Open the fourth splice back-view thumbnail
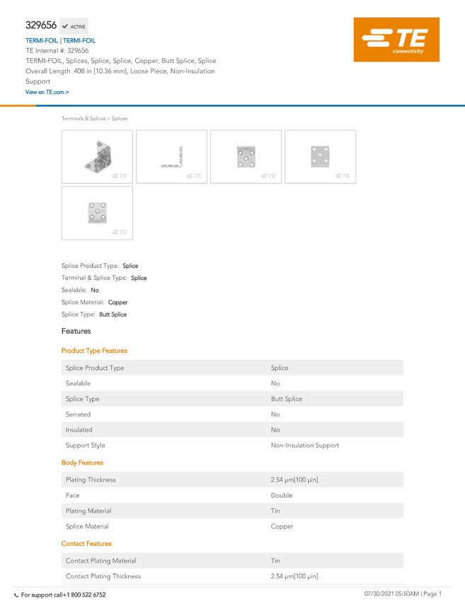The image size is (465, 601). [x=321, y=156]
